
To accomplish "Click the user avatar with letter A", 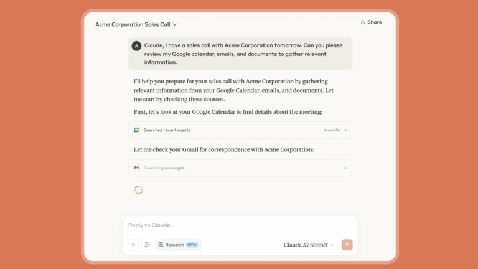I will click(x=136, y=46).
